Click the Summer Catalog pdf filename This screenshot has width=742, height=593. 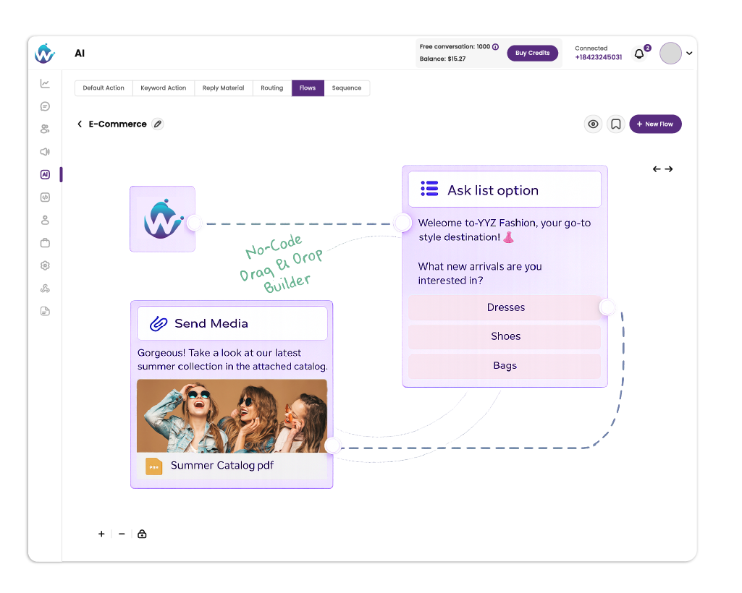tap(222, 465)
